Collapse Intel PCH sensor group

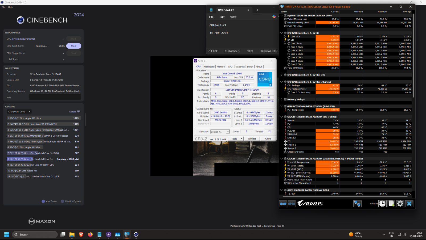click(282, 106)
